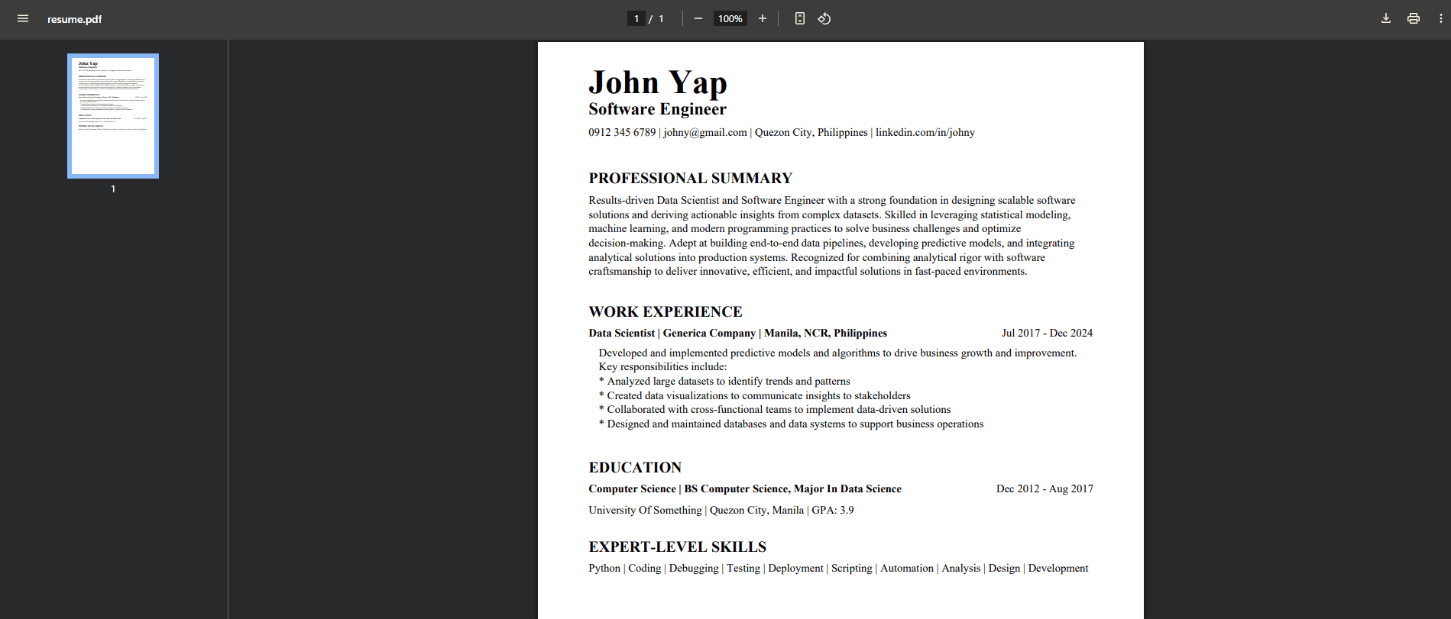1451x619 pixels.
Task: Open the linkedin.com/in/johny link
Action: (925, 133)
